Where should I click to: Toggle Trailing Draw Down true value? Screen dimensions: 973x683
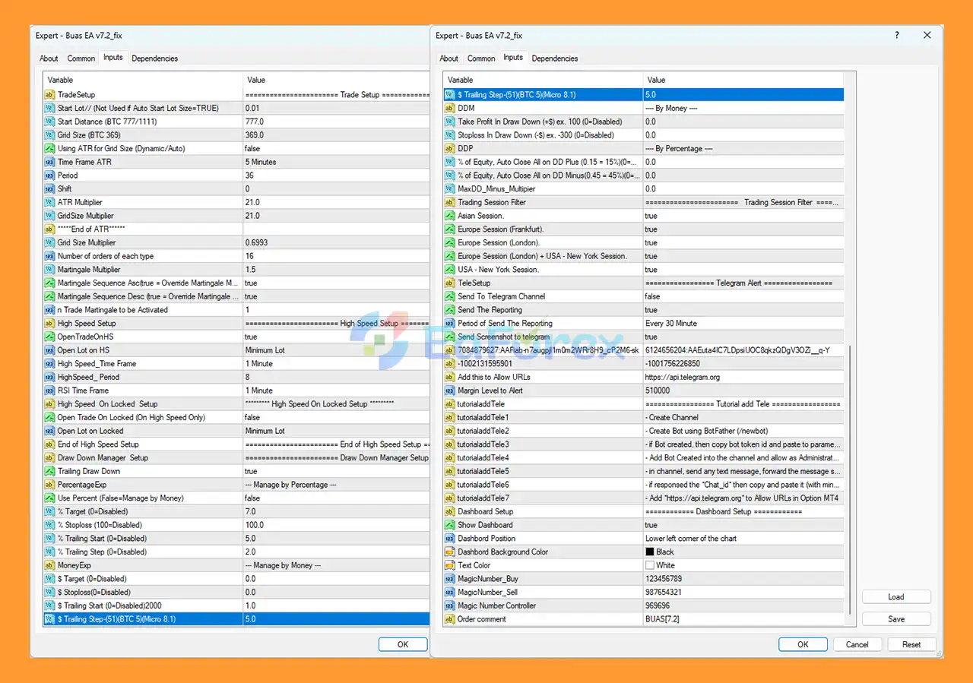pos(251,471)
